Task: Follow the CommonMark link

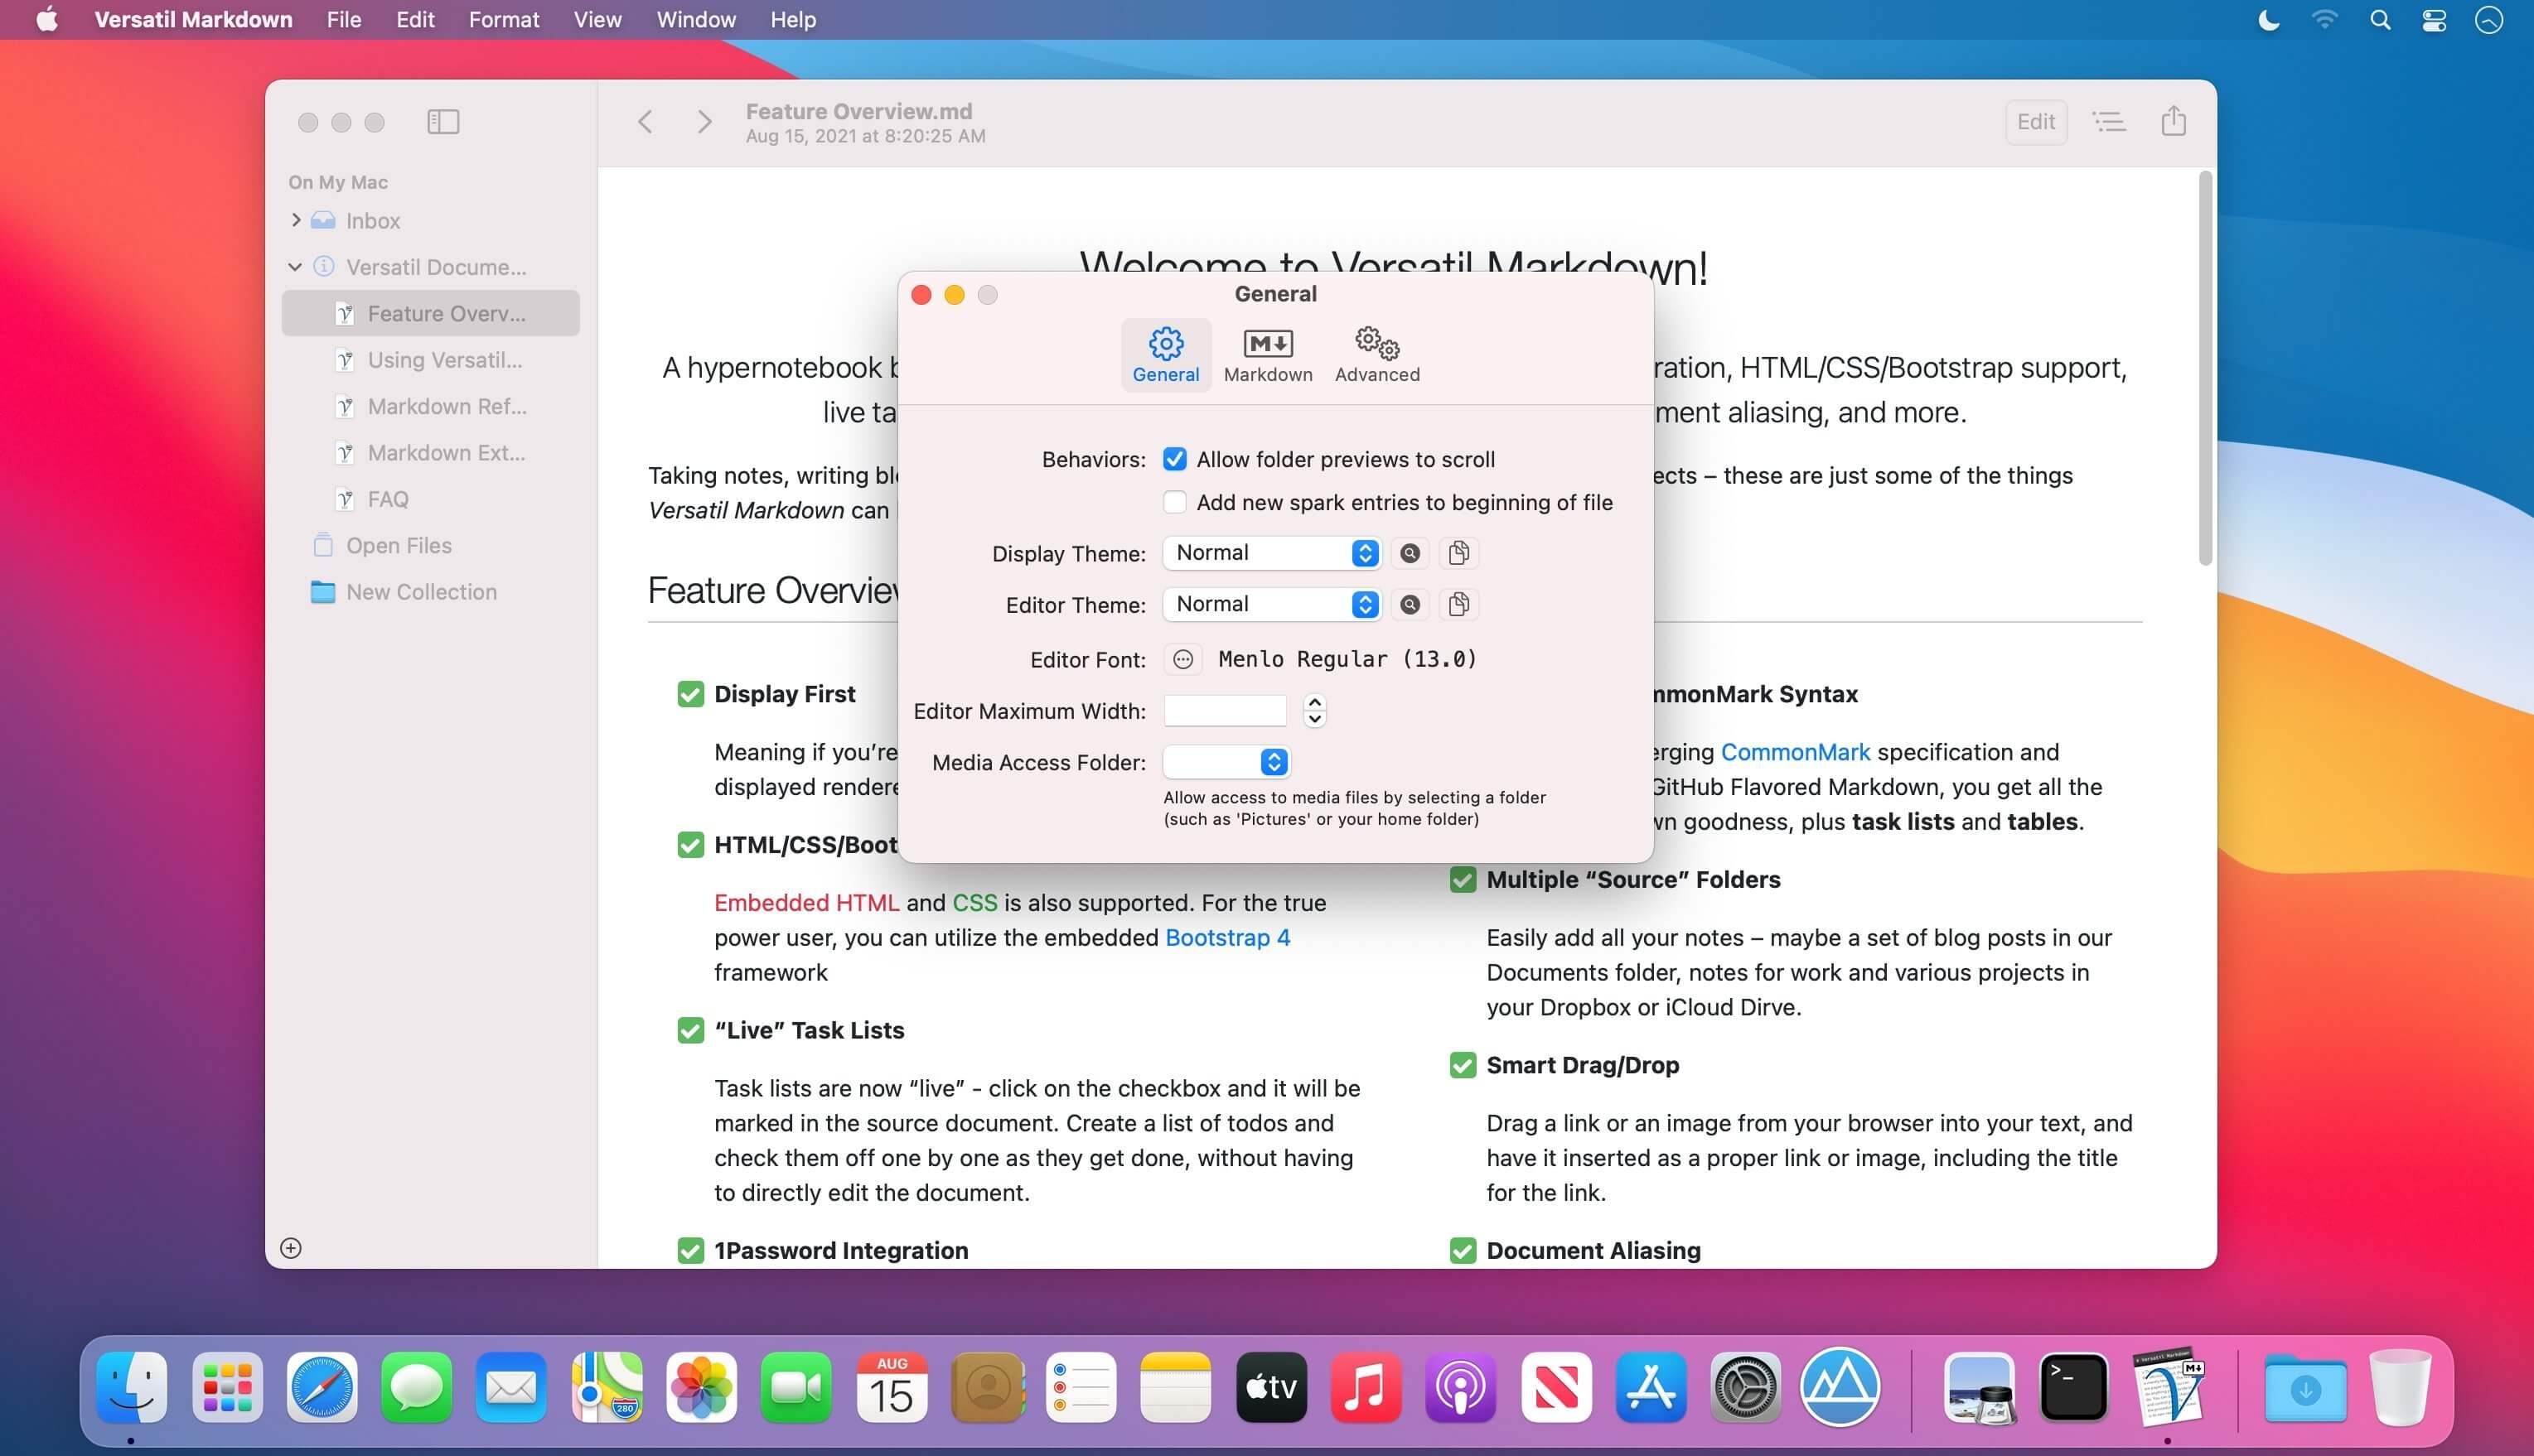Action: tap(1795, 752)
